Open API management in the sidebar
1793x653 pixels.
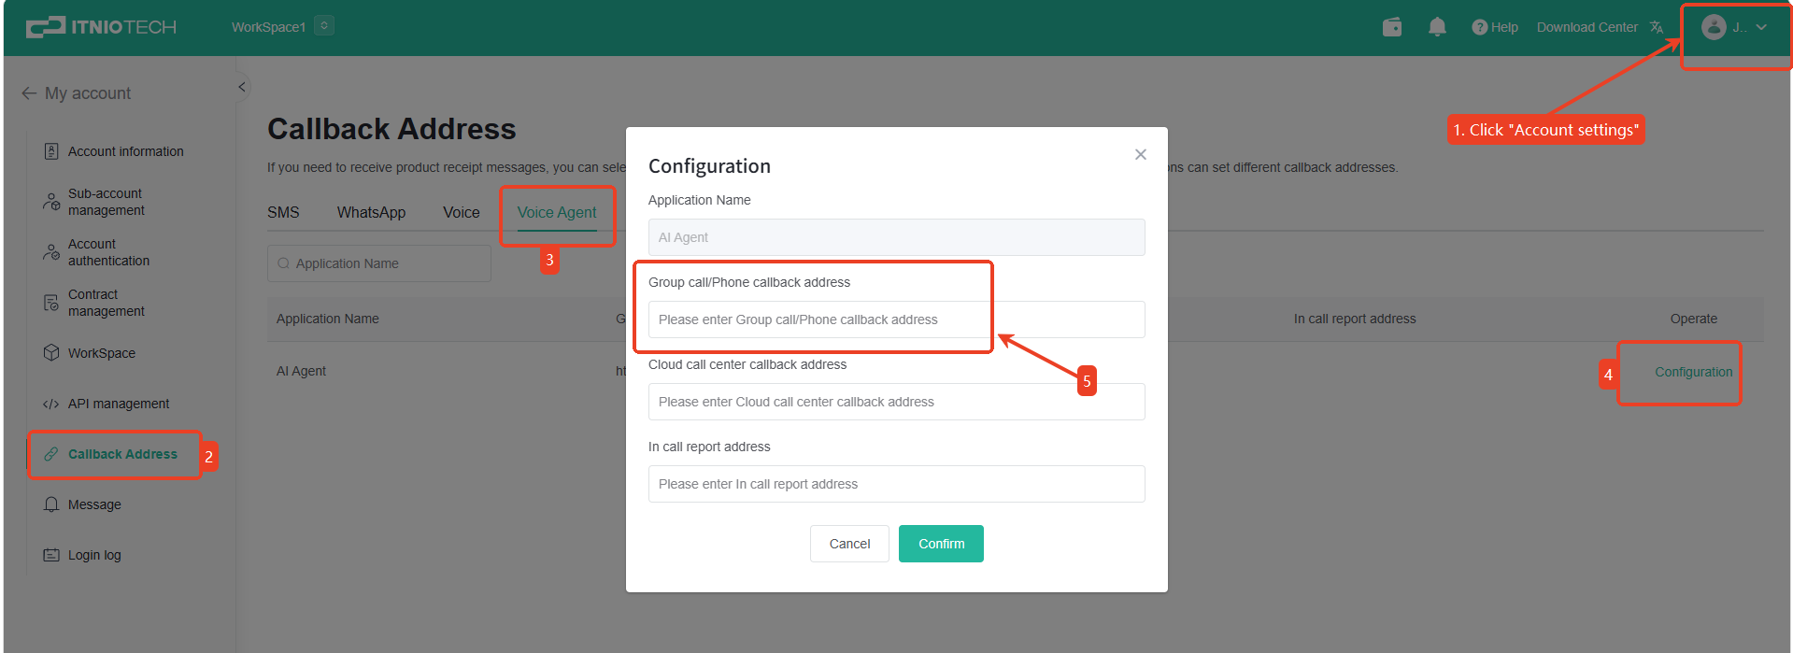pos(118,404)
